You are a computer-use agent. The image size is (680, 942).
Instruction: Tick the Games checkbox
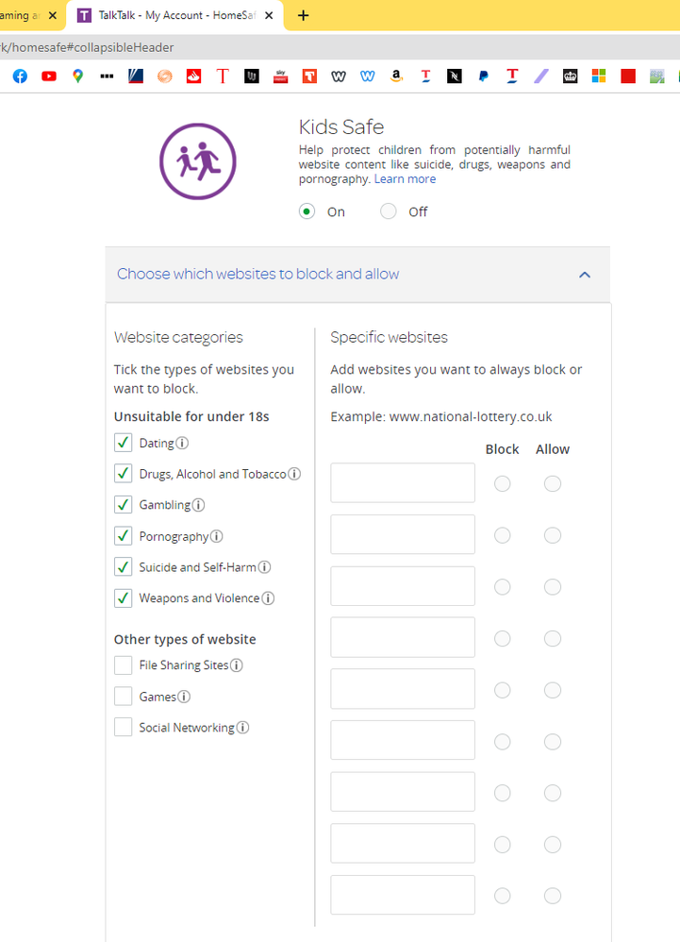[123, 697]
